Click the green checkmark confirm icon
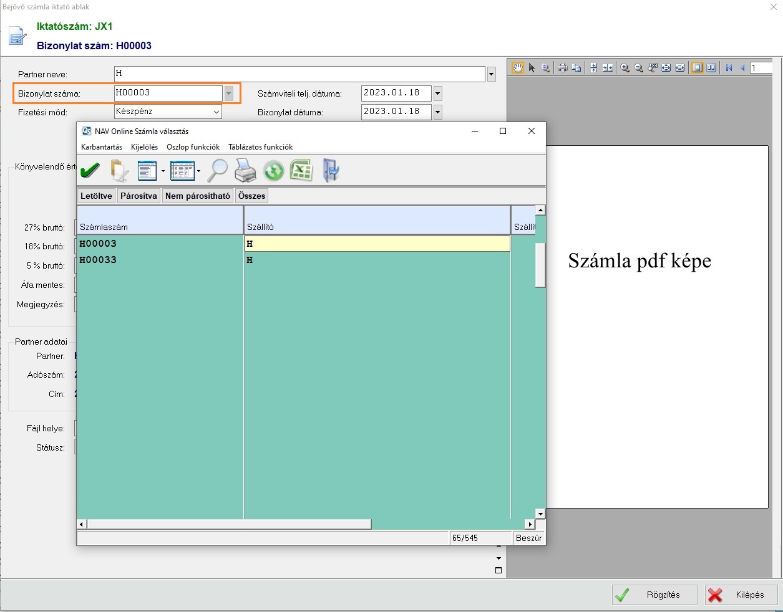Viewport: 783px width, 612px height. click(90, 170)
